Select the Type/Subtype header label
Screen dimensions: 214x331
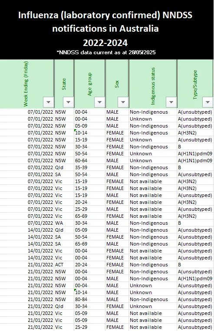click(195, 85)
